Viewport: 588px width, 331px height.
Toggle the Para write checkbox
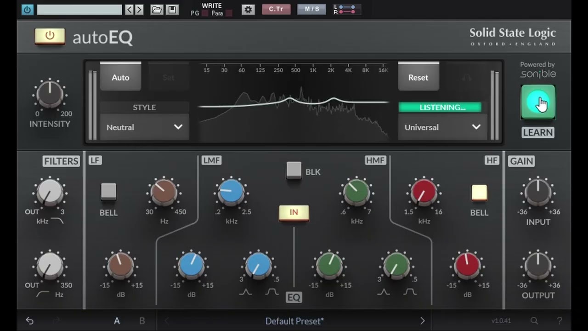pos(229,13)
